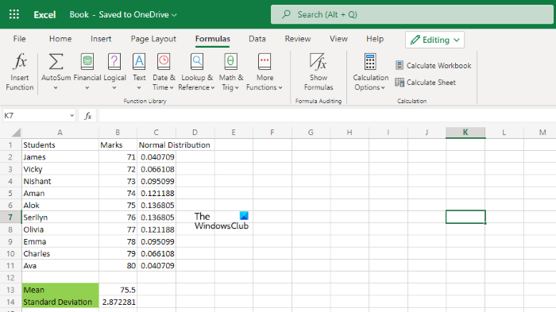Switch to the Review tab

point(298,39)
